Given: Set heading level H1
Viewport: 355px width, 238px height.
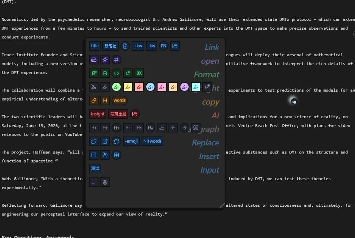Looking at the screenshot, I should point(94,128).
